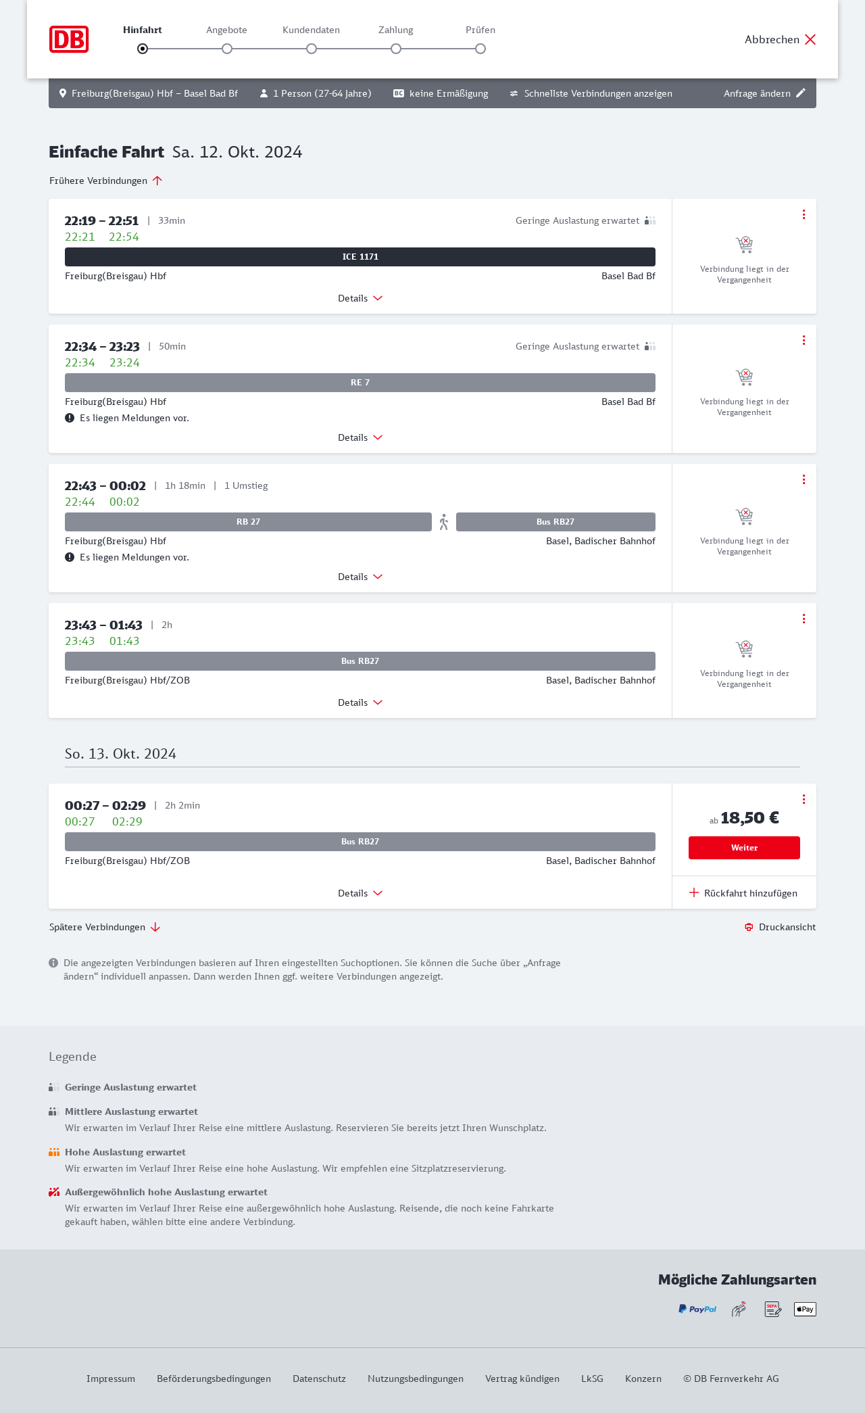This screenshot has width=865, height=1413.
Task: Expand Details for the 22:43 RB 27 connection
Action: pyautogui.click(x=360, y=577)
